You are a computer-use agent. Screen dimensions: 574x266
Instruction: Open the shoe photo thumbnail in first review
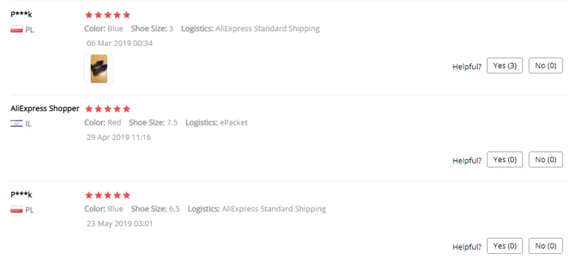tap(99, 69)
